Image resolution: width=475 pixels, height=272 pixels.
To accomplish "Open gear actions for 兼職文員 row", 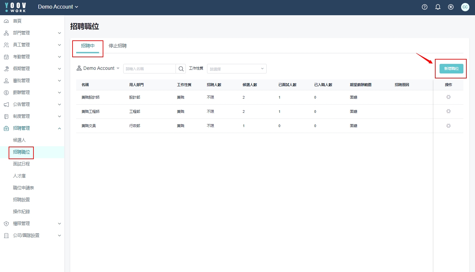I will pyautogui.click(x=449, y=126).
